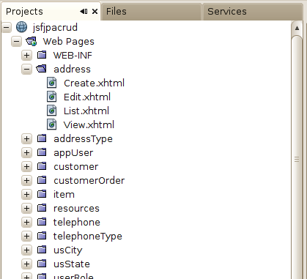This screenshot has width=307, height=279.
Task: Click the telephoneType folder icon
Action: click(42, 236)
